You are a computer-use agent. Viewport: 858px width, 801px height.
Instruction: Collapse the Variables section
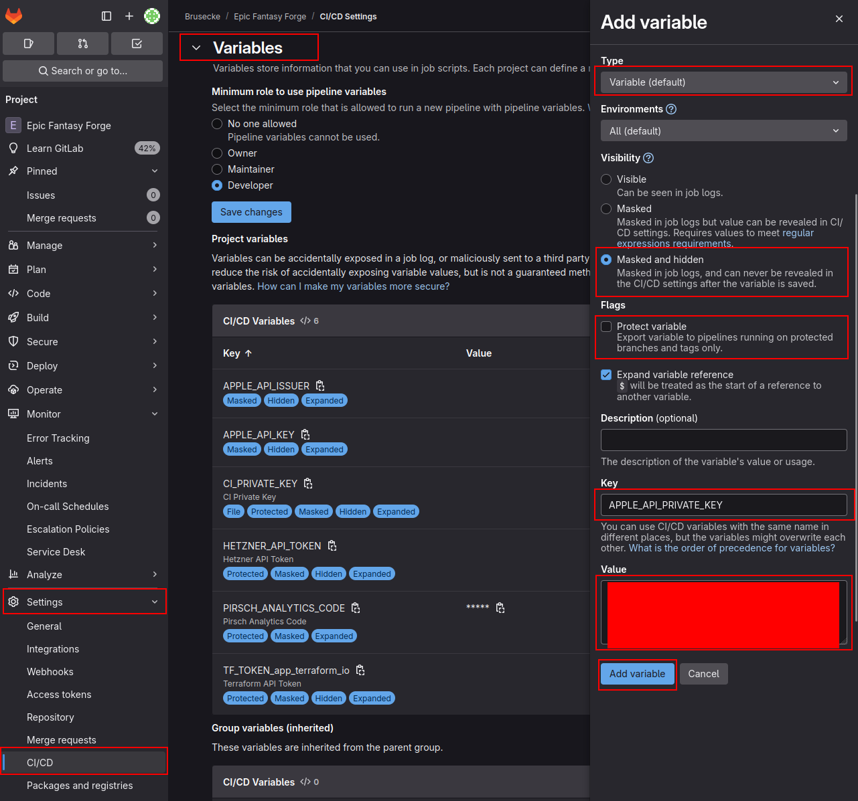click(196, 48)
